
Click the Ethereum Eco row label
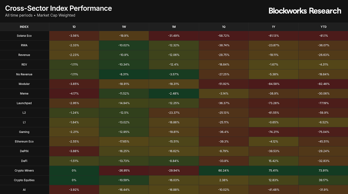pyautogui.click(x=24, y=142)
